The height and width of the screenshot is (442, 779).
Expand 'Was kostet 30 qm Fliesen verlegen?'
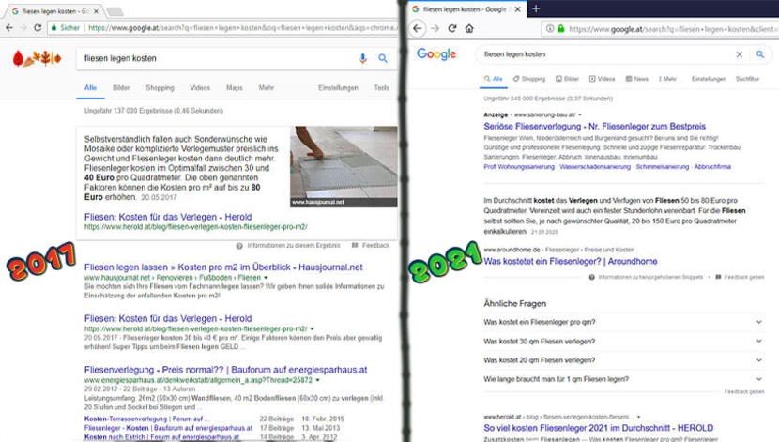pos(624,342)
